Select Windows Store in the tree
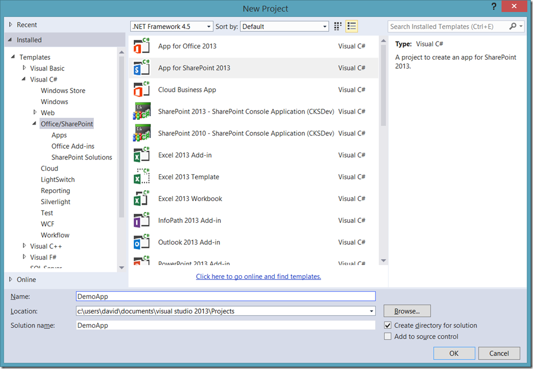The height and width of the screenshot is (369, 533). click(x=63, y=90)
